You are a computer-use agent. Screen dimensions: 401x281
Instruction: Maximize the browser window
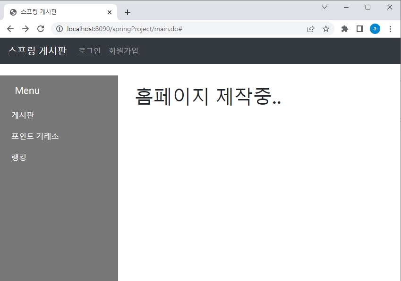368,7
